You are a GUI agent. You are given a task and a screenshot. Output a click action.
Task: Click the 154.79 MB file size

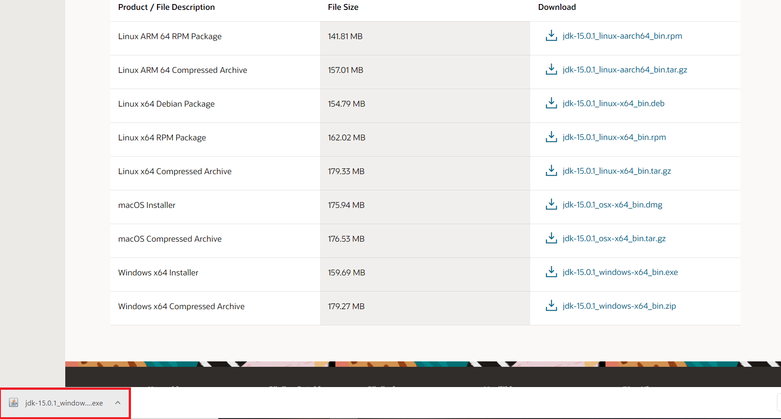pyautogui.click(x=346, y=104)
